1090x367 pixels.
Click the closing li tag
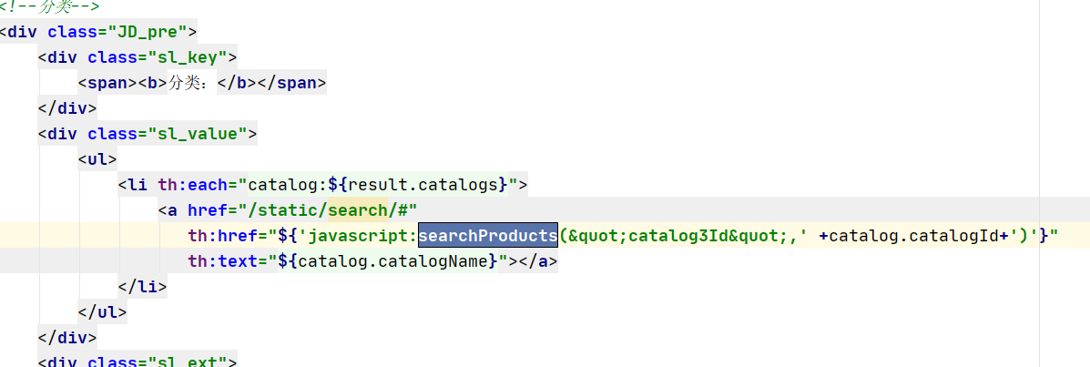point(142,286)
